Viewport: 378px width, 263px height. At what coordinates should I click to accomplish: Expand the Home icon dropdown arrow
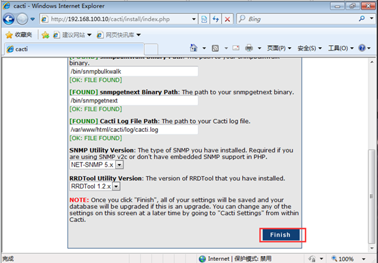(x=204, y=49)
